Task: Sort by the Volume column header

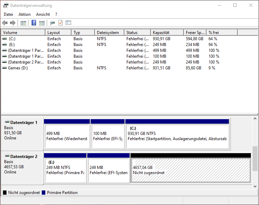Action: coord(23,33)
